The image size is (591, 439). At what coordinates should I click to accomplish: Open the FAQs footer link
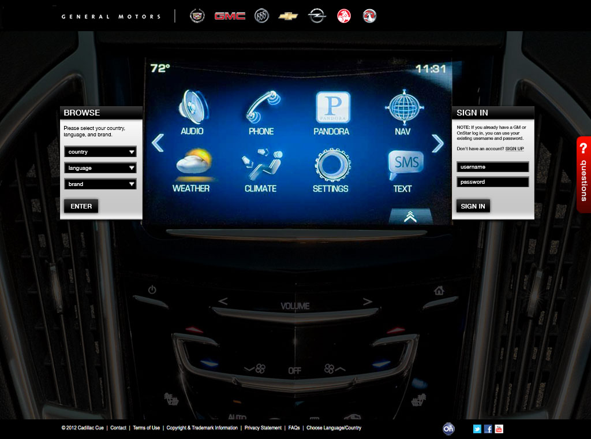(x=293, y=428)
